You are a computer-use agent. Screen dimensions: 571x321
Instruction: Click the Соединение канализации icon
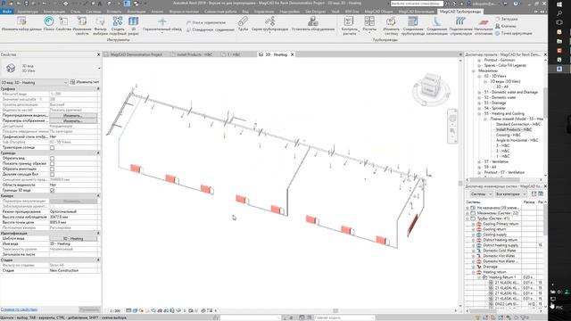[x=436, y=26]
